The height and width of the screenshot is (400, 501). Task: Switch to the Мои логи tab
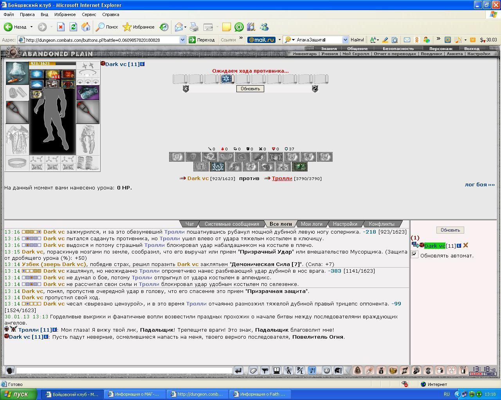pyautogui.click(x=312, y=224)
